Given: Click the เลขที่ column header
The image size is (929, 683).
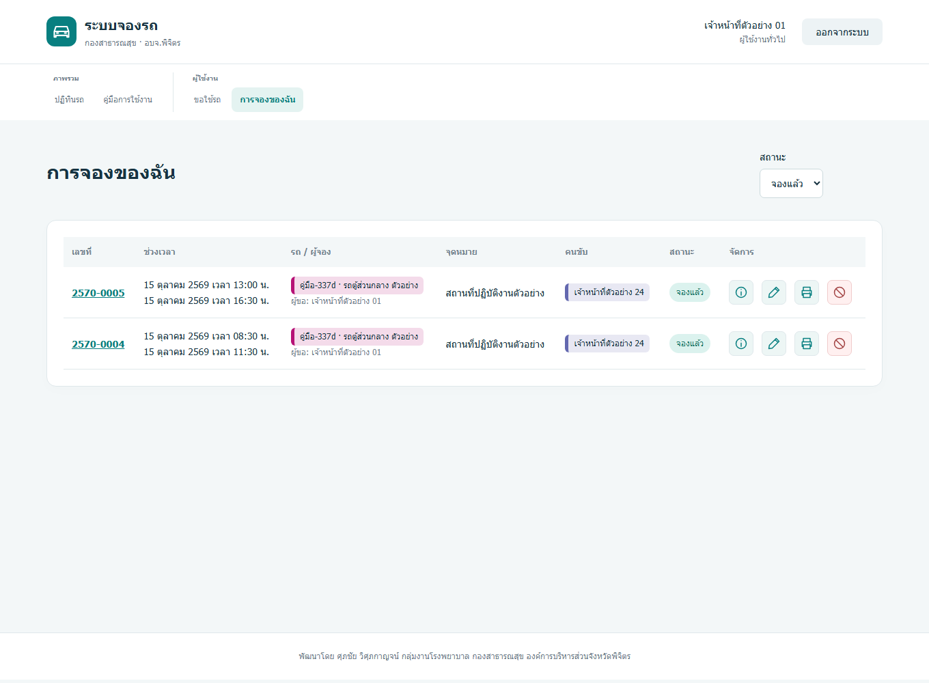Looking at the screenshot, I should tap(81, 252).
